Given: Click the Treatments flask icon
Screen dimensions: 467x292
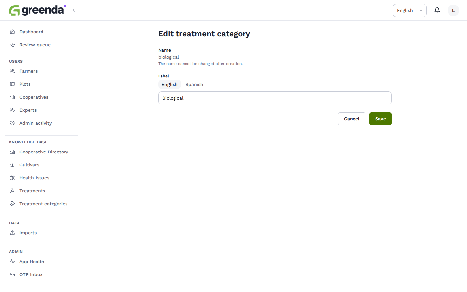Looking at the screenshot, I should pyautogui.click(x=12, y=191).
